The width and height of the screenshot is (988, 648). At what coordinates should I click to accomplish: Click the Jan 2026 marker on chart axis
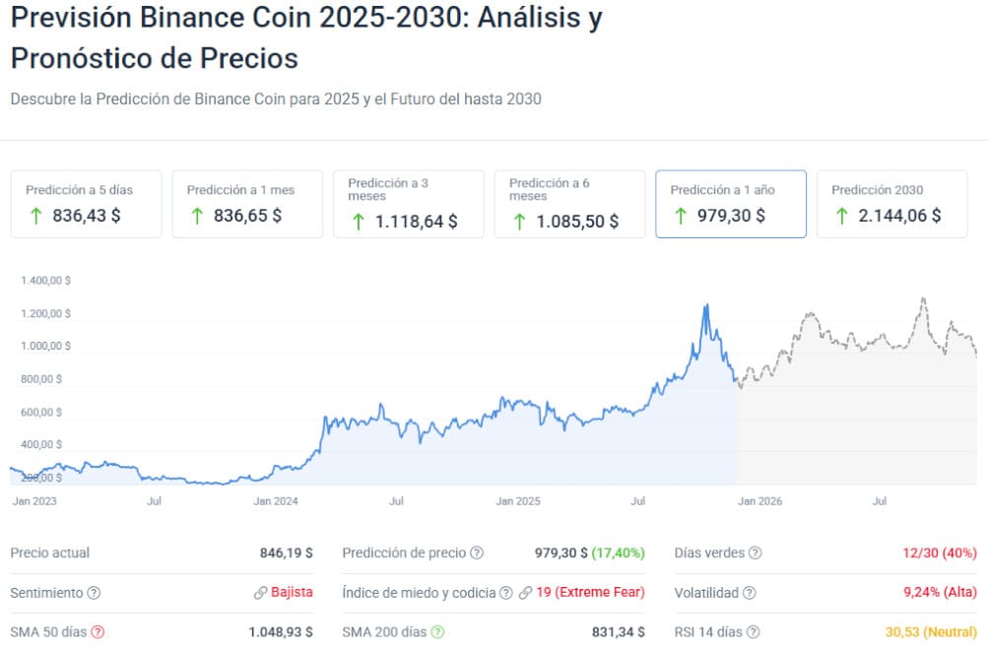[x=759, y=501]
